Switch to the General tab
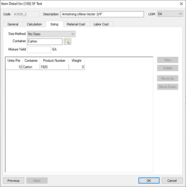The height and width of the screenshot is (187, 186). (x=13, y=24)
